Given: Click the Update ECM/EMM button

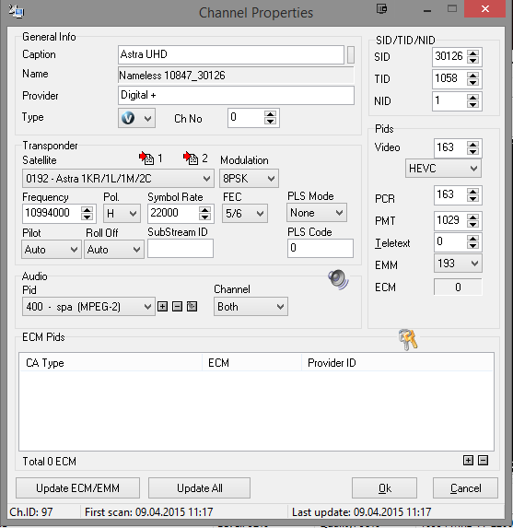Looking at the screenshot, I should (77, 488).
